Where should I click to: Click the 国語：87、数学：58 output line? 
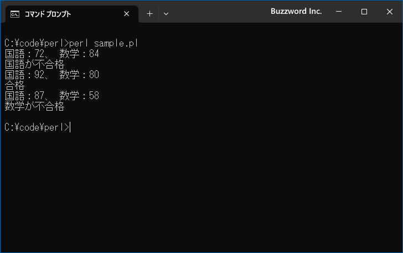(x=51, y=96)
